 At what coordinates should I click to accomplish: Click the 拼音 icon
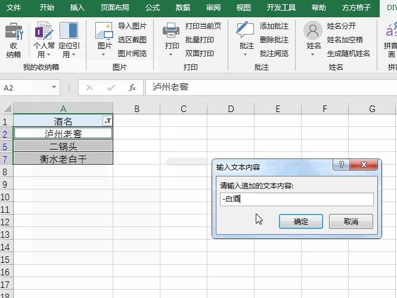392,30
